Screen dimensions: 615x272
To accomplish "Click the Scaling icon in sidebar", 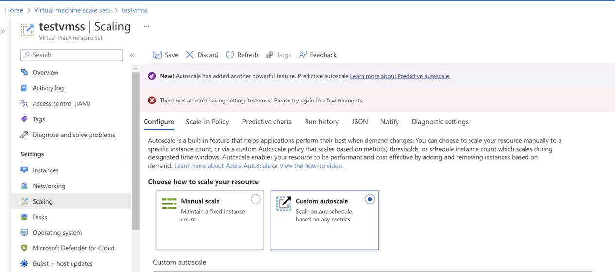I will (24, 201).
